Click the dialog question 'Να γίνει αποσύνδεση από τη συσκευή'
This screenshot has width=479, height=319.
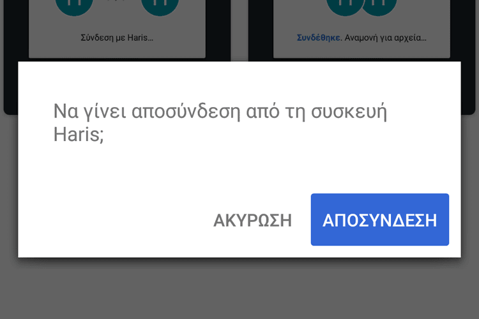tap(220, 112)
